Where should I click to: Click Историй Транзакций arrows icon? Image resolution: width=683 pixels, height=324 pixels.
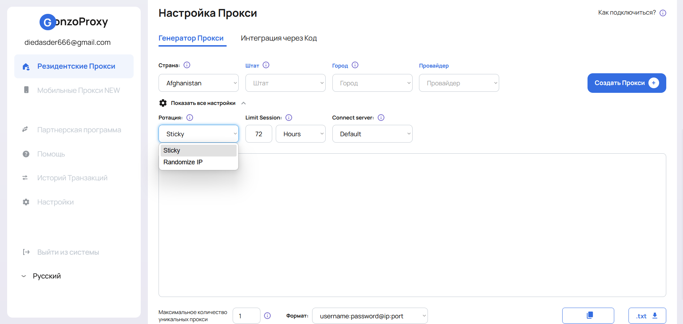25,178
